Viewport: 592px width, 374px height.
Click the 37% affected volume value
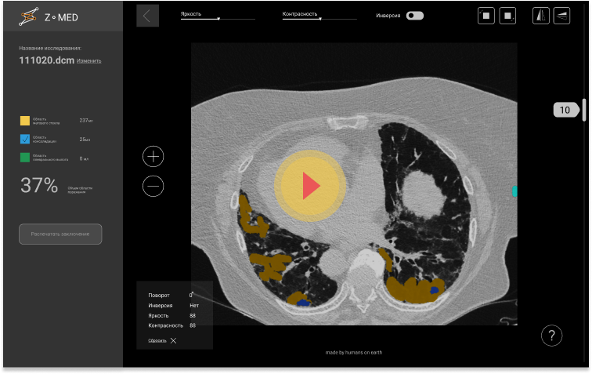tap(39, 185)
